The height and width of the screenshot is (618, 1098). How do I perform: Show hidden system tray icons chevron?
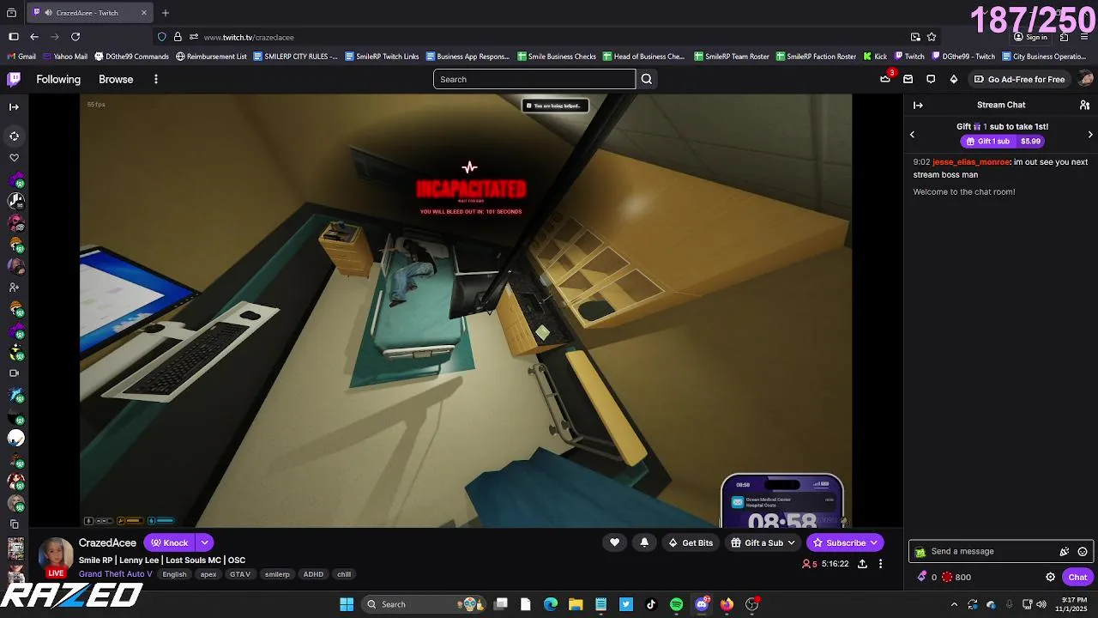[954, 604]
